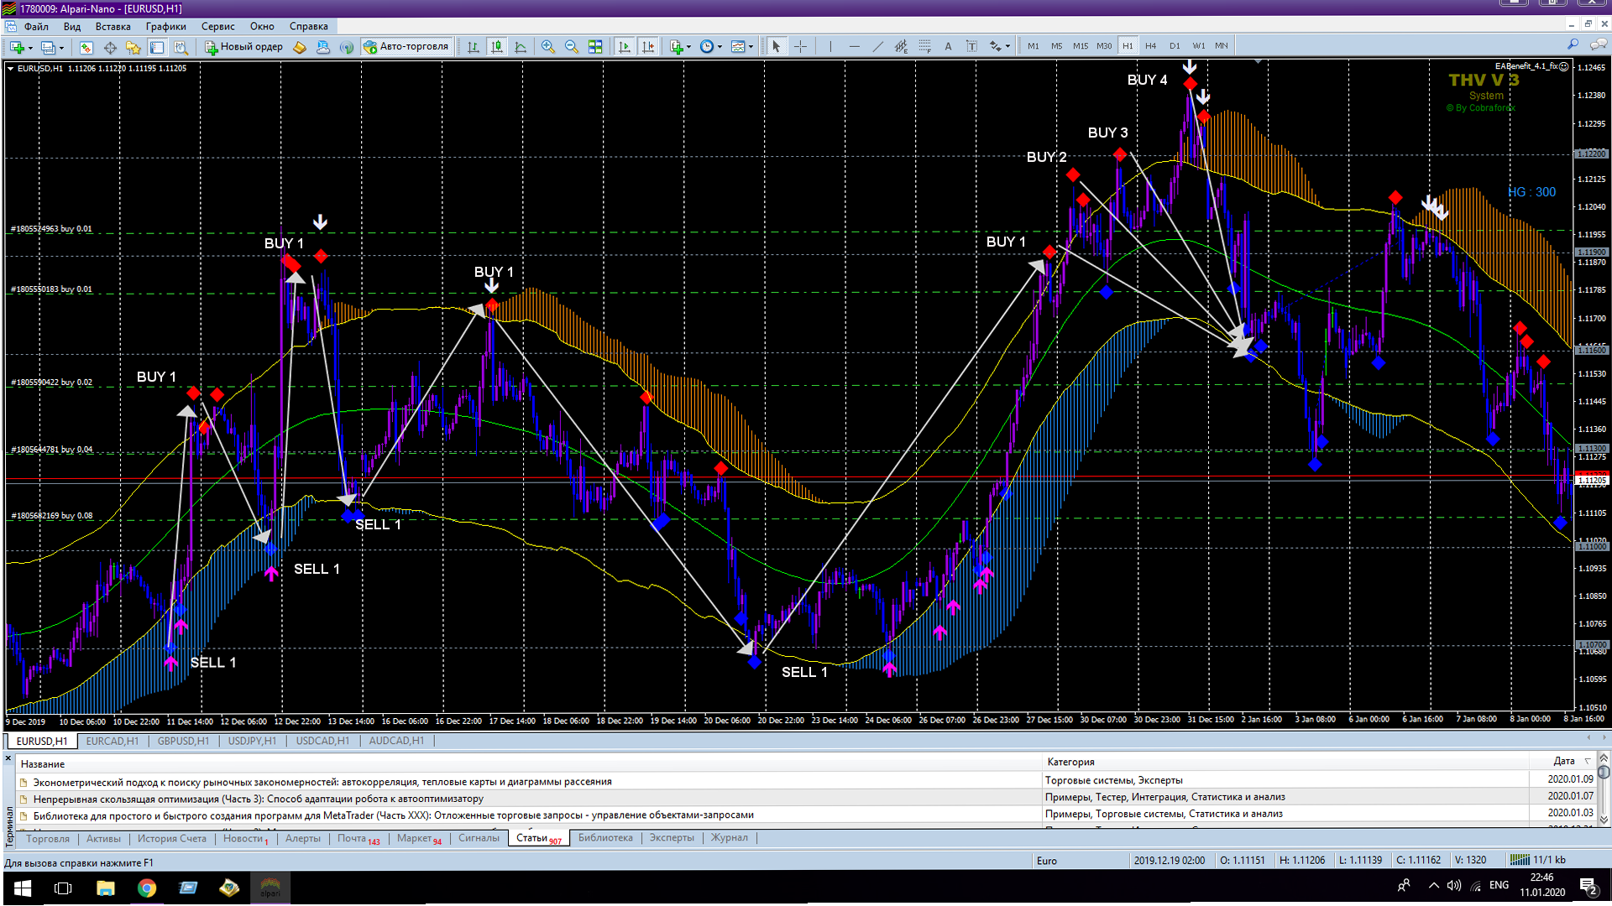1612x906 pixels.
Task: Click the zoom out magnifier icon
Action: pyautogui.click(x=572, y=47)
